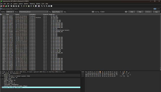Find a packet magnifier icon
The image size is (161, 92).
coord(22,6)
